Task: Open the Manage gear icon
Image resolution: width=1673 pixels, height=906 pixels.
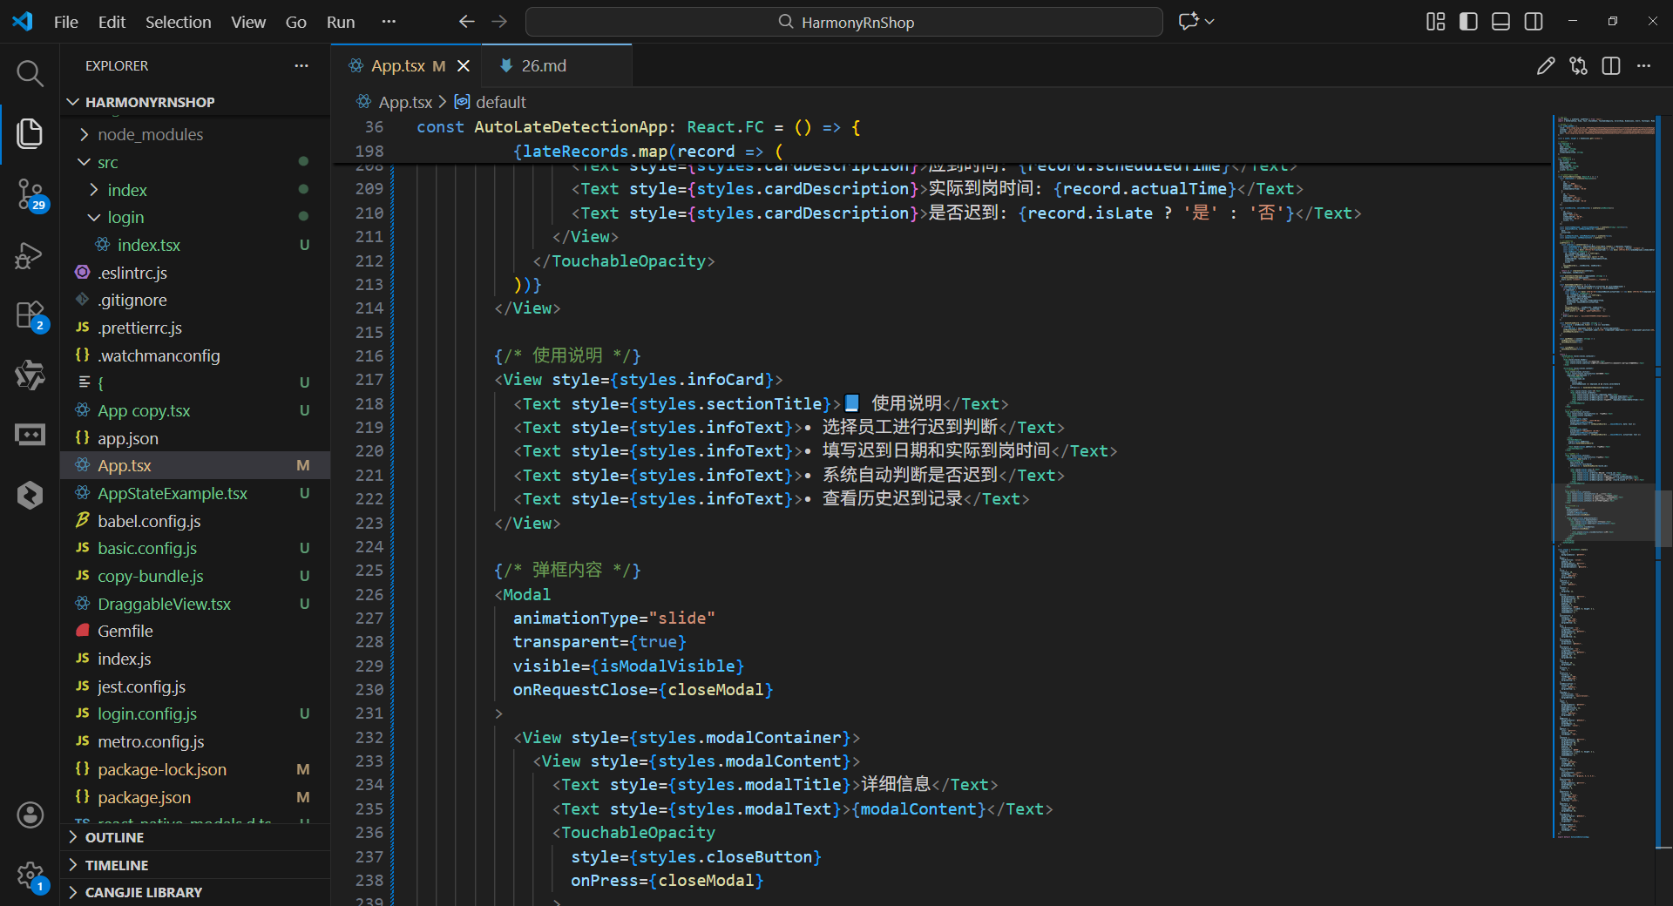Action: pos(30,876)
